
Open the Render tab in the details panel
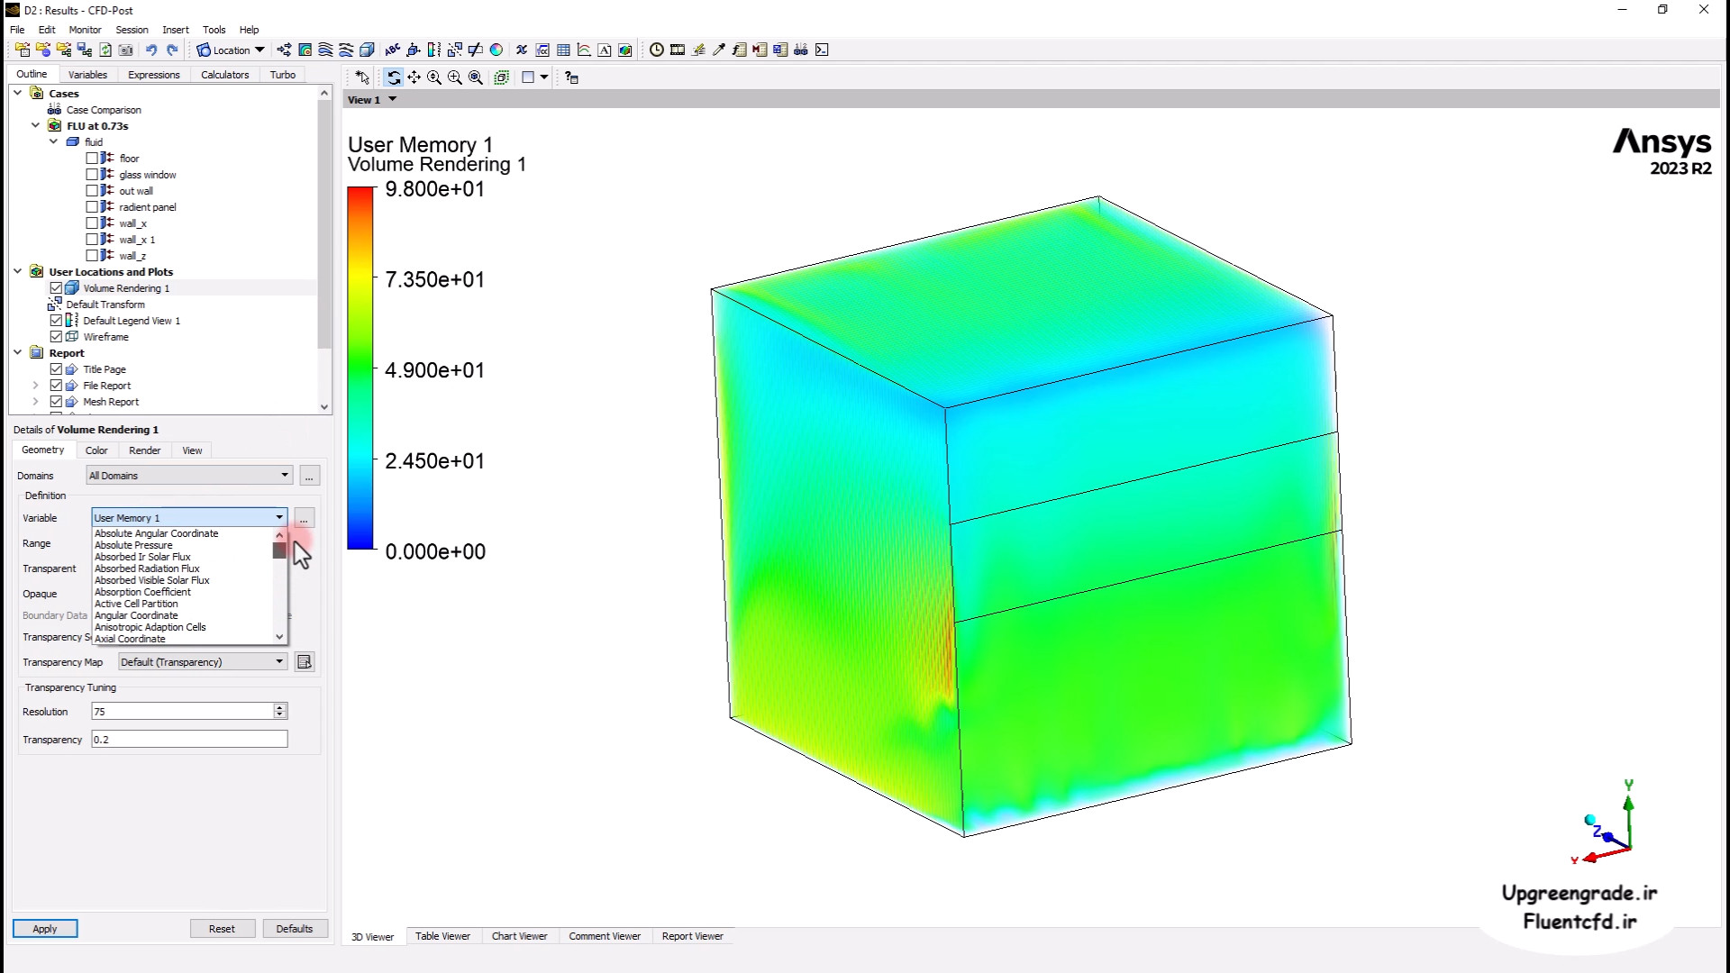(144, 450)
